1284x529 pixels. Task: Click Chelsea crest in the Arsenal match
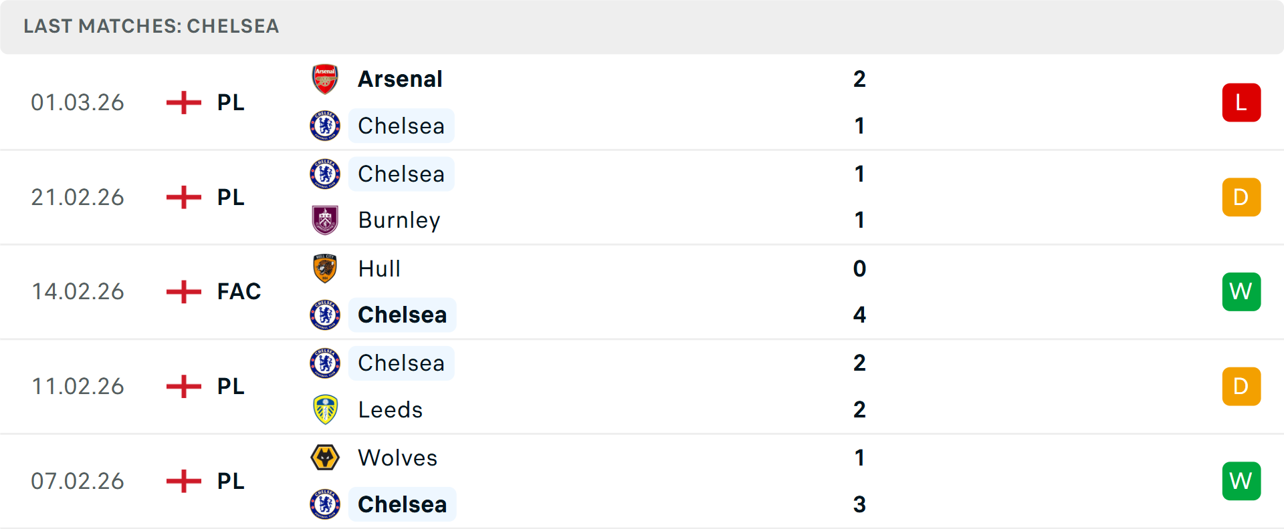325,126
